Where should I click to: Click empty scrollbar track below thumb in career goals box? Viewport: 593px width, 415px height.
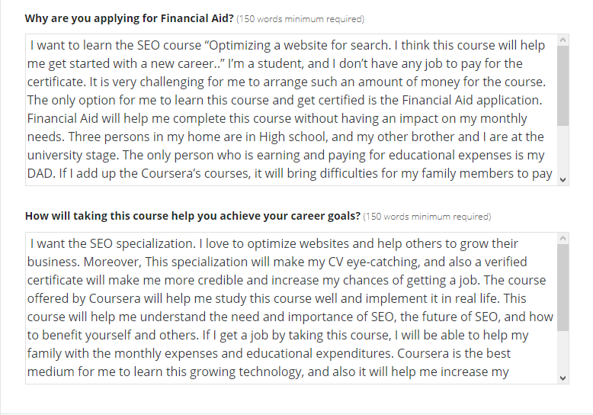click(x=563, y=352)
